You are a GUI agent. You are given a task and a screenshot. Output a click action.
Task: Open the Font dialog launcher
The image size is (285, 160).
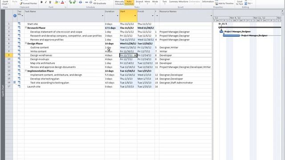[x=65, y=7]
